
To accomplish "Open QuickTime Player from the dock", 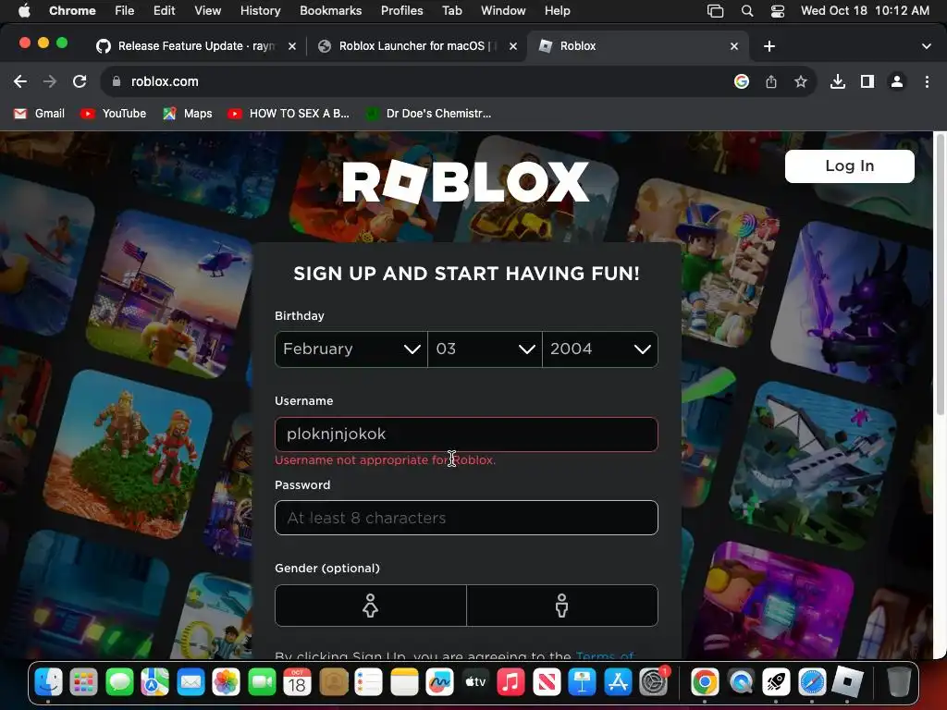I will pos(741,683).
